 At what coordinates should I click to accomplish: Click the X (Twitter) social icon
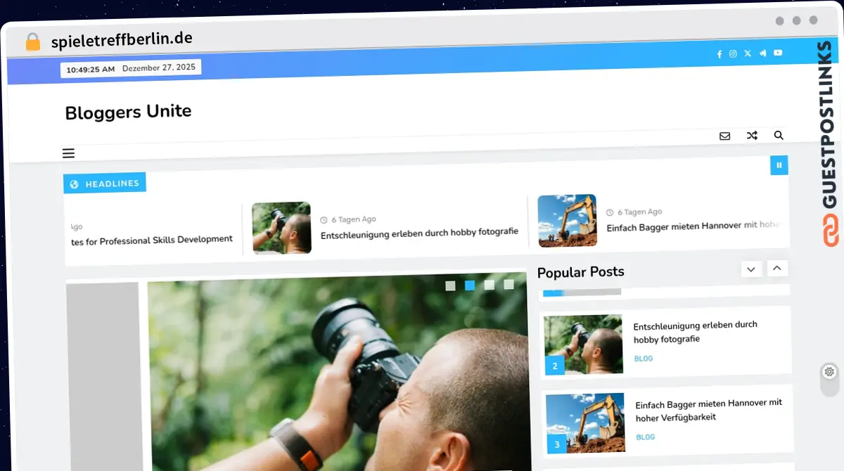747,53
